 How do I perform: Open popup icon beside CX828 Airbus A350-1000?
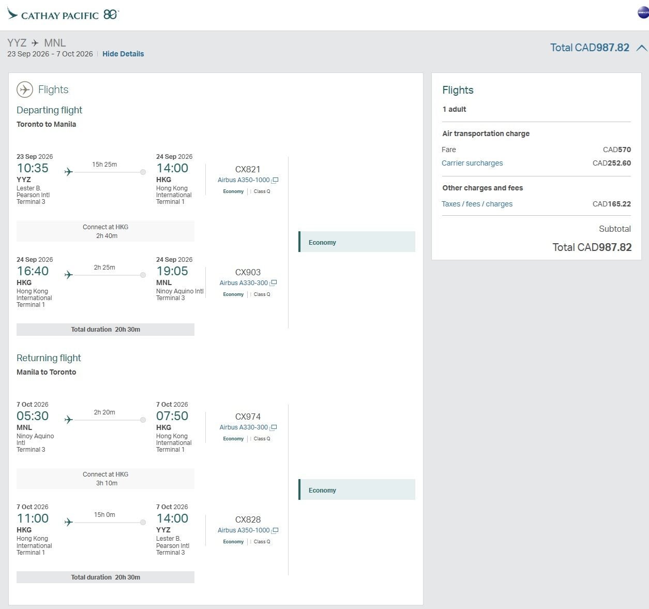tap(275, 530)
